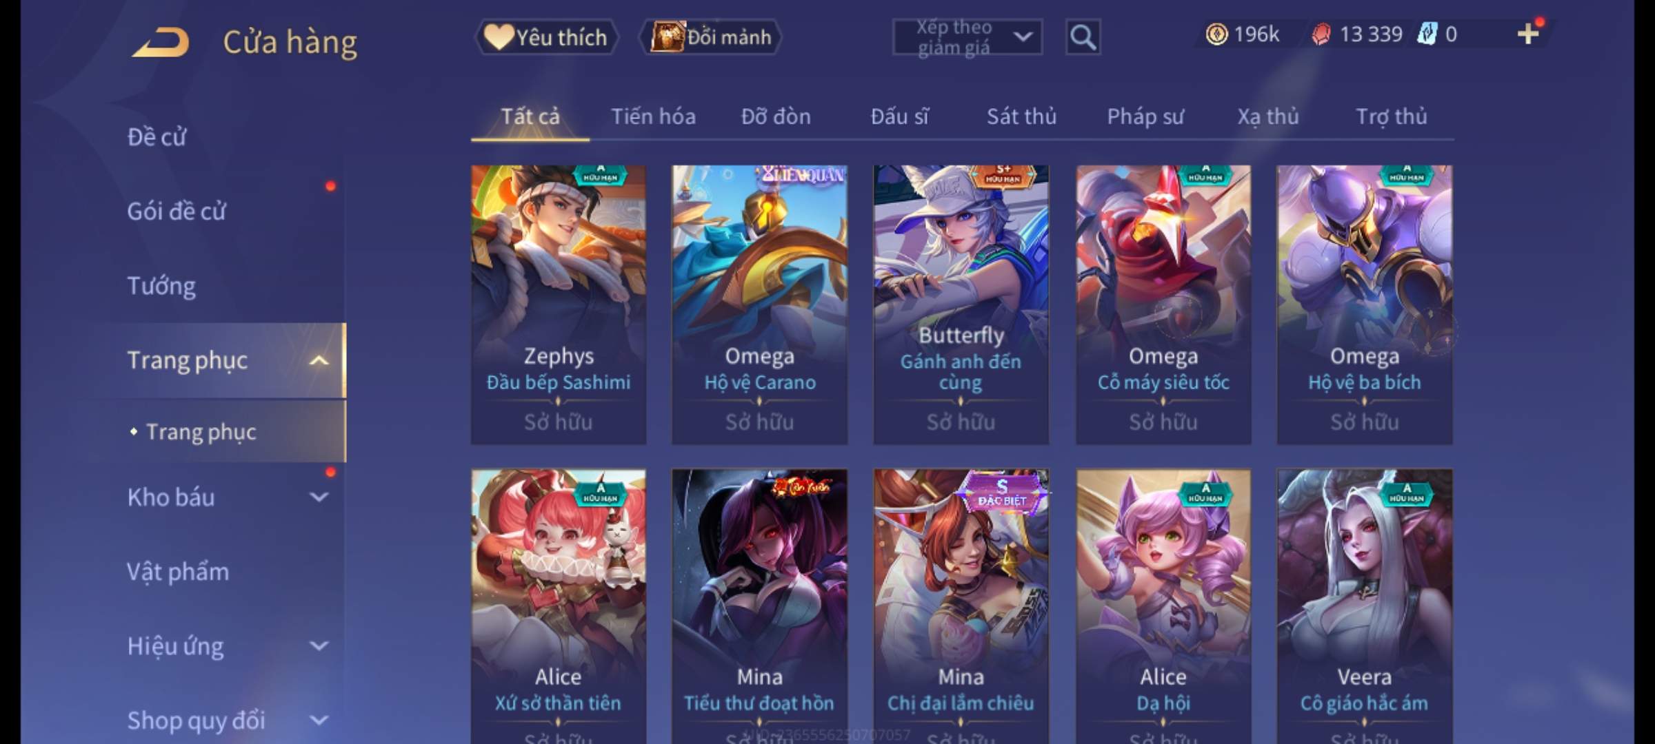The width and height of the screenshot is (1655, 744).
Task: Go back using the arrow icon
Action: 161,42
